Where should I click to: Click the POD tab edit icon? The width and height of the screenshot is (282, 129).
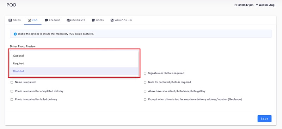coord(30,20)
